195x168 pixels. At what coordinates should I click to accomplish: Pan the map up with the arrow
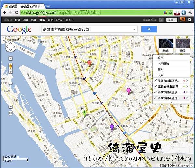coord(11,43)
